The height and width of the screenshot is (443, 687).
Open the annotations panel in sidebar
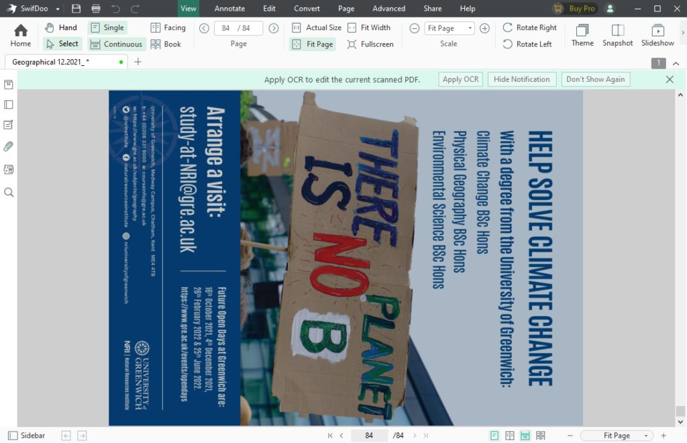click(8, 125)
